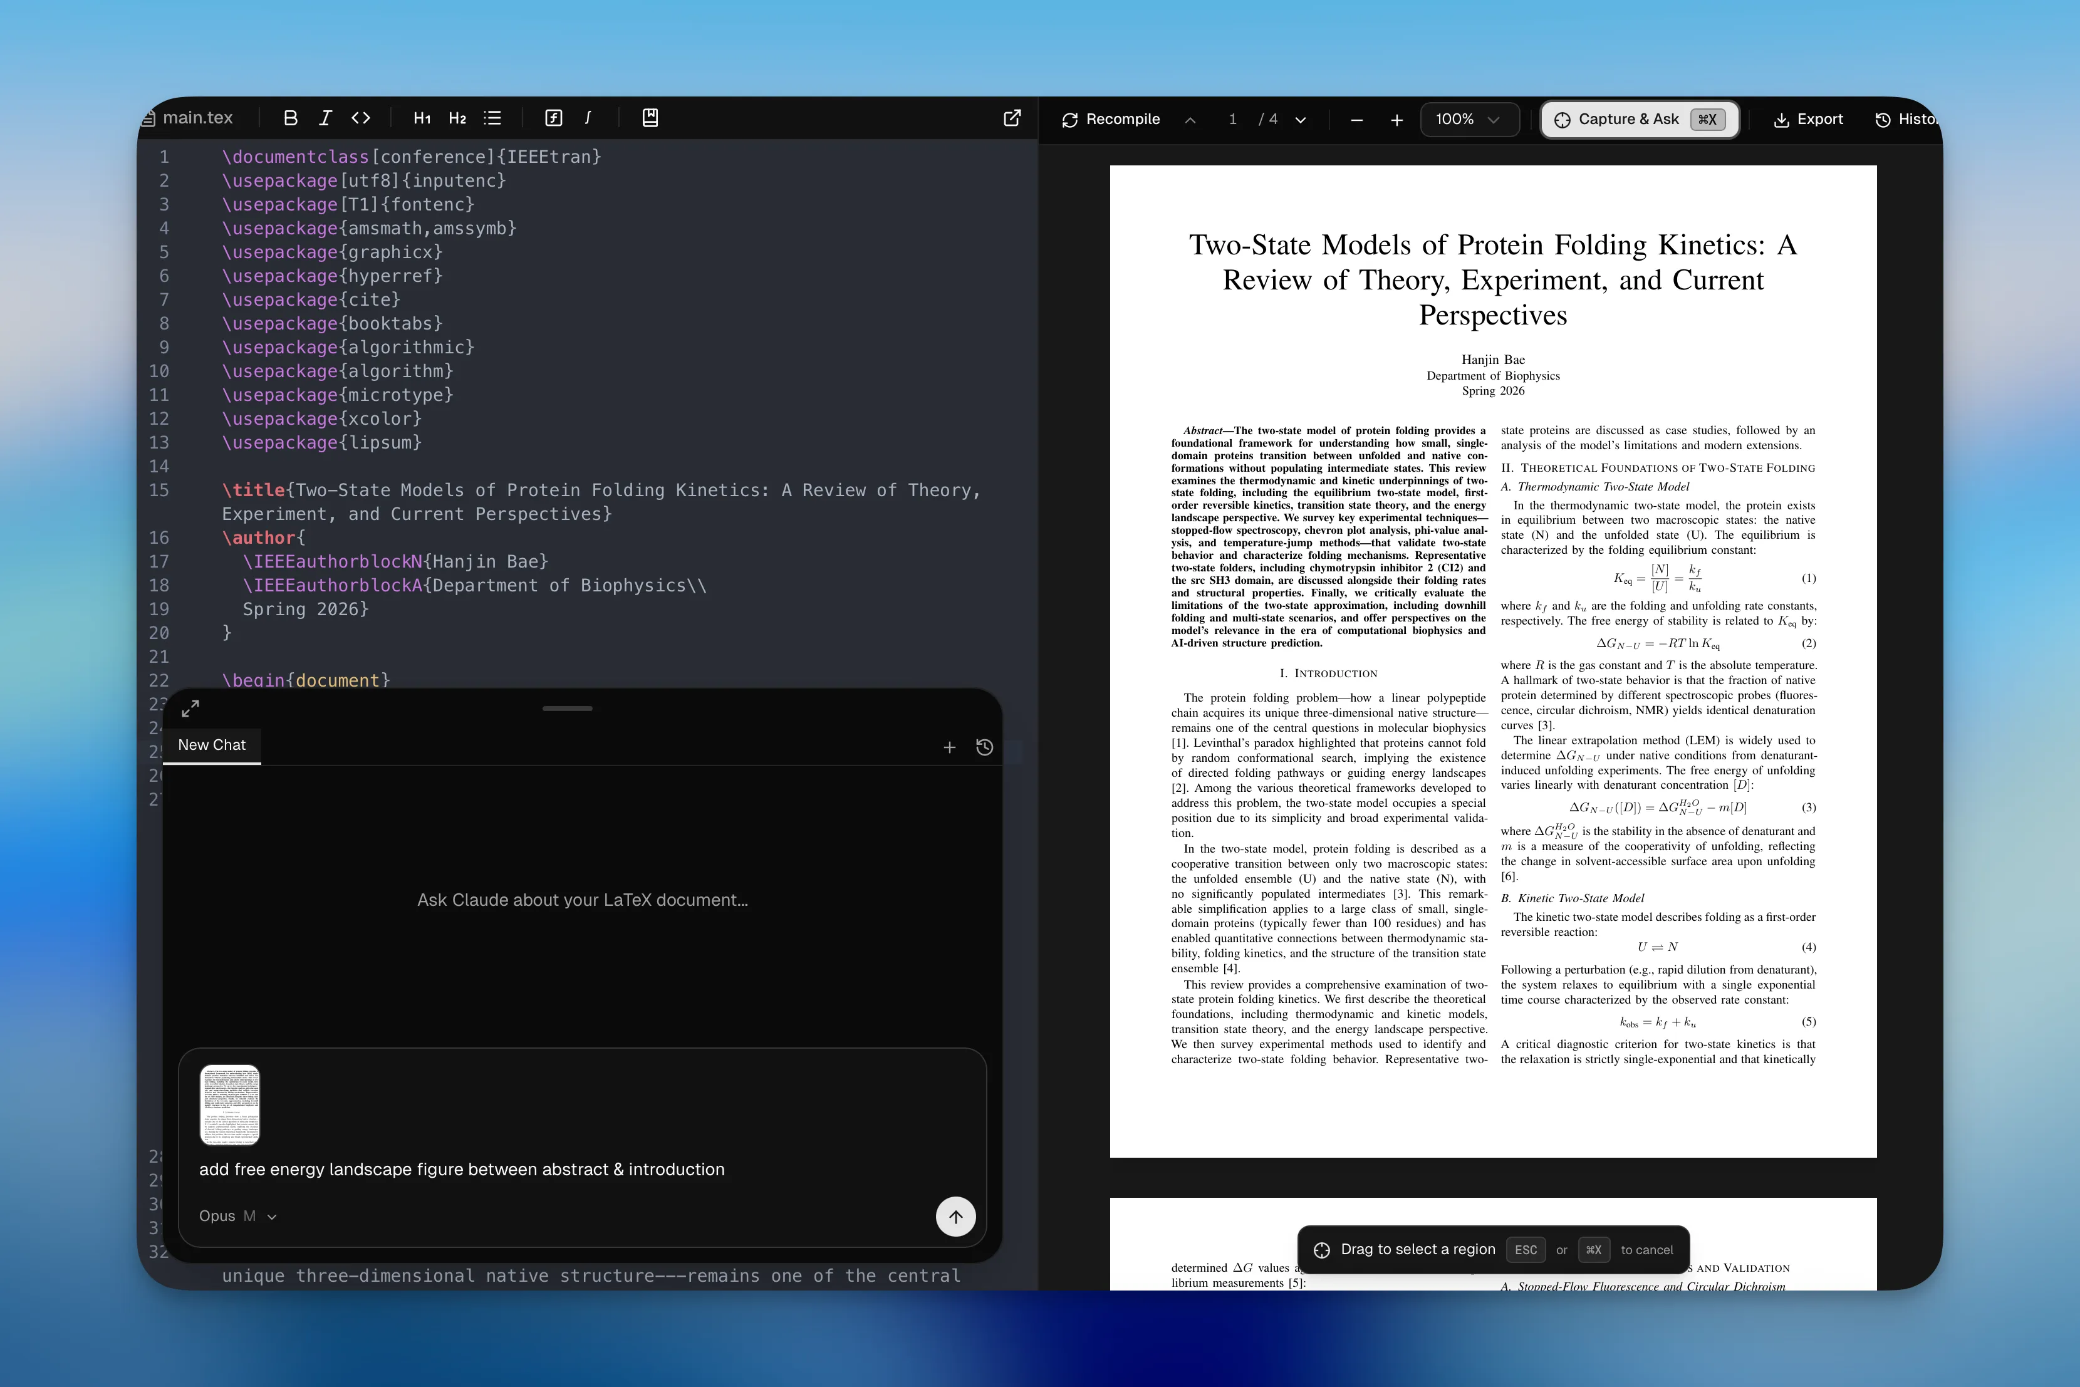
Task: Open chat history clock icon
Action: [984, 747]
